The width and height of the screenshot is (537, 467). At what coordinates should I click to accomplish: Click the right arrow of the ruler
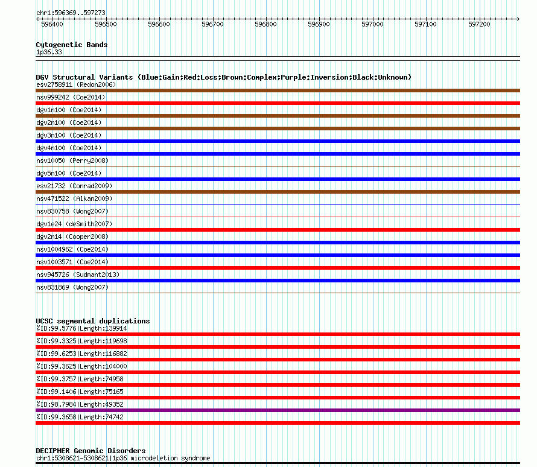click(x=518, y=19)
